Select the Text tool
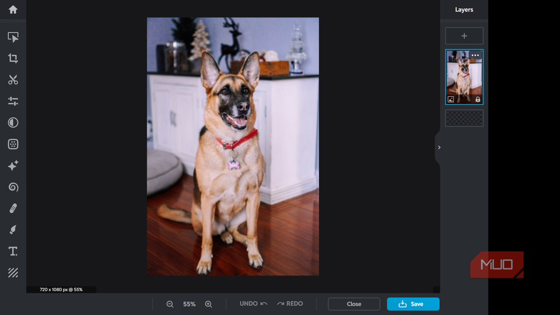Image resolution: width=560 pixels, height=315 pixels. pyautogui.click(x=13, y=251)
